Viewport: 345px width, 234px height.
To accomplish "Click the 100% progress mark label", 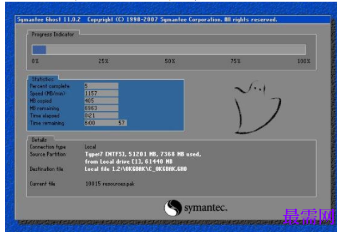I will click(304, 61).
